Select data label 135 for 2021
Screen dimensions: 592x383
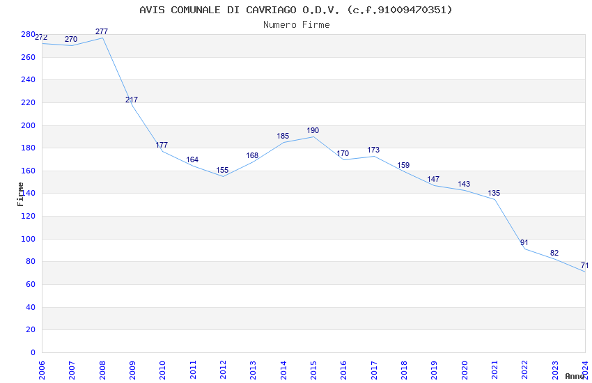click(x=494, y=194)
